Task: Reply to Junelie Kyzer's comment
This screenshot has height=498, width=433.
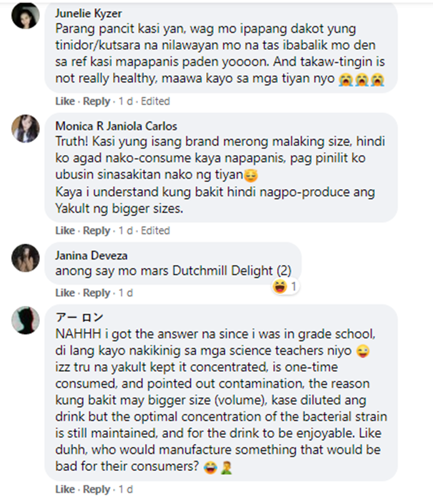Action: coord(96,101)
